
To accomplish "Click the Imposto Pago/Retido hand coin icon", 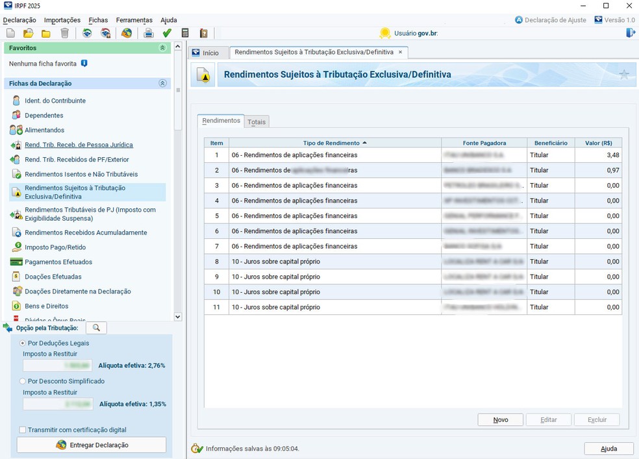I will (x=17, y=247).
